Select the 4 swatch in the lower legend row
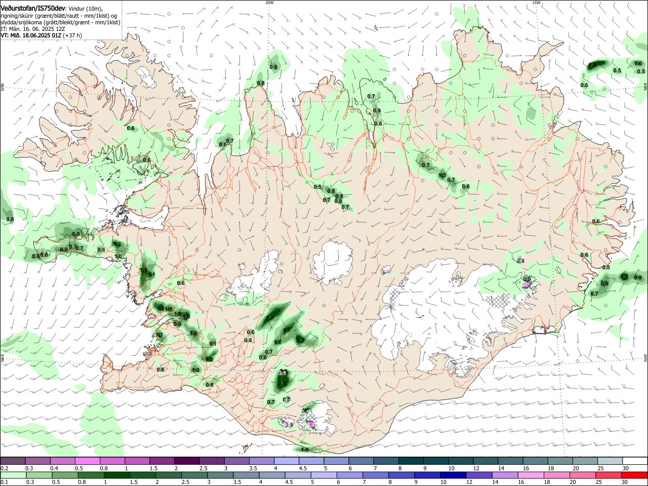Viewport: 648px width, 486px height. click(x=272, y=475)
